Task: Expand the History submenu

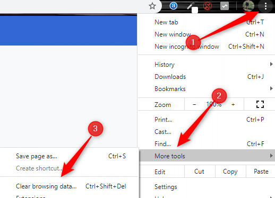Action: coord(207,65)
